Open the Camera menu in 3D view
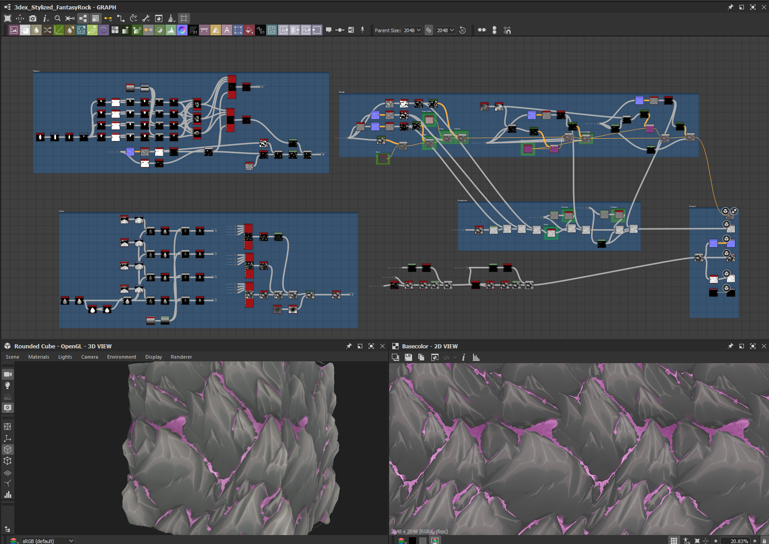Image resolution: width=769 pixels, height=544 pixels. (90, 357)
